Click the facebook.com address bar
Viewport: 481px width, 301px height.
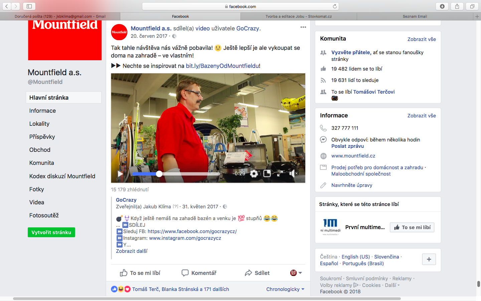click(240, 6)
